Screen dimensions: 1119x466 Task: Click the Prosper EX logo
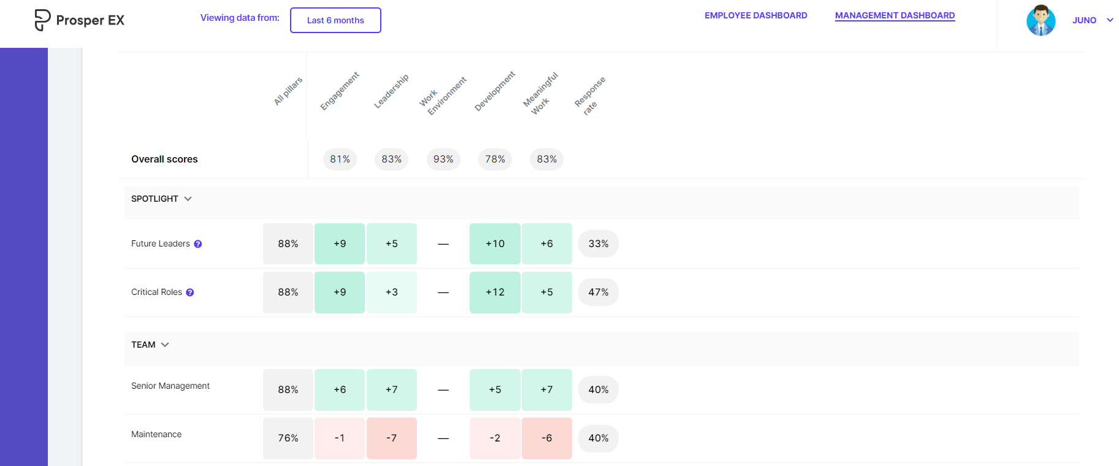[x=80, y=20]
